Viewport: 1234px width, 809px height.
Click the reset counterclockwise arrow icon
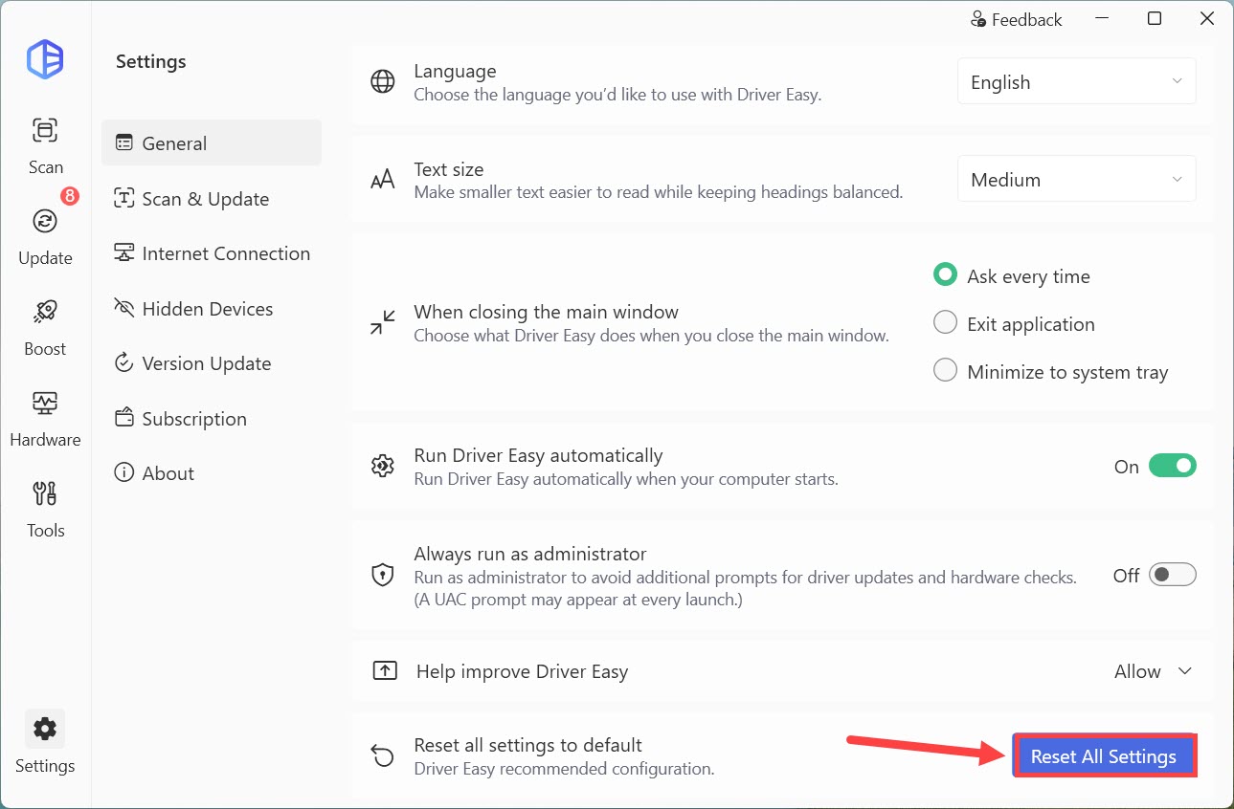[x=383, y=755]
